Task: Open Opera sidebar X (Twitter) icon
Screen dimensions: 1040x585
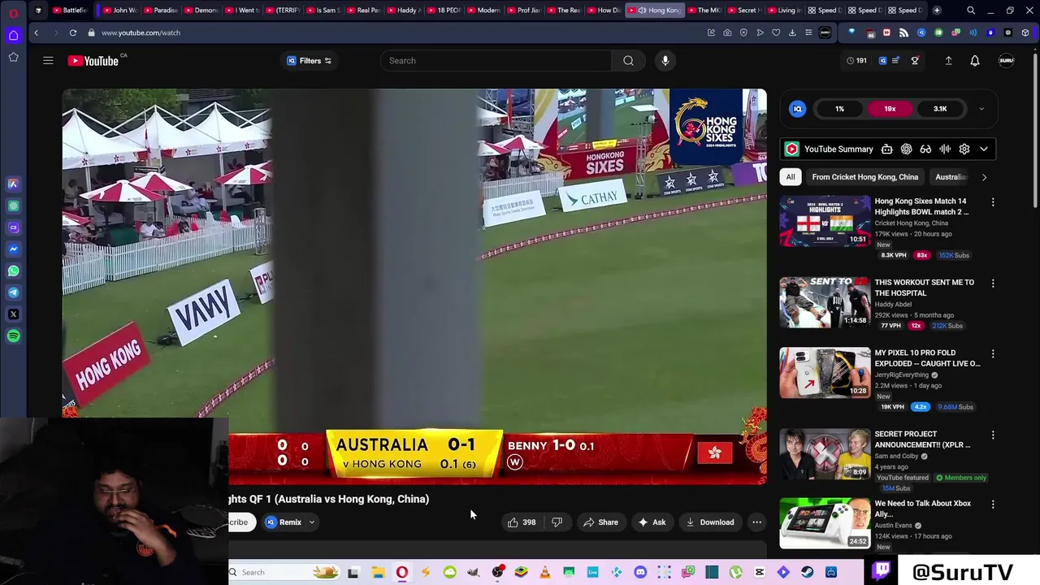Action: pyautogui.click(x=13, y=314)
